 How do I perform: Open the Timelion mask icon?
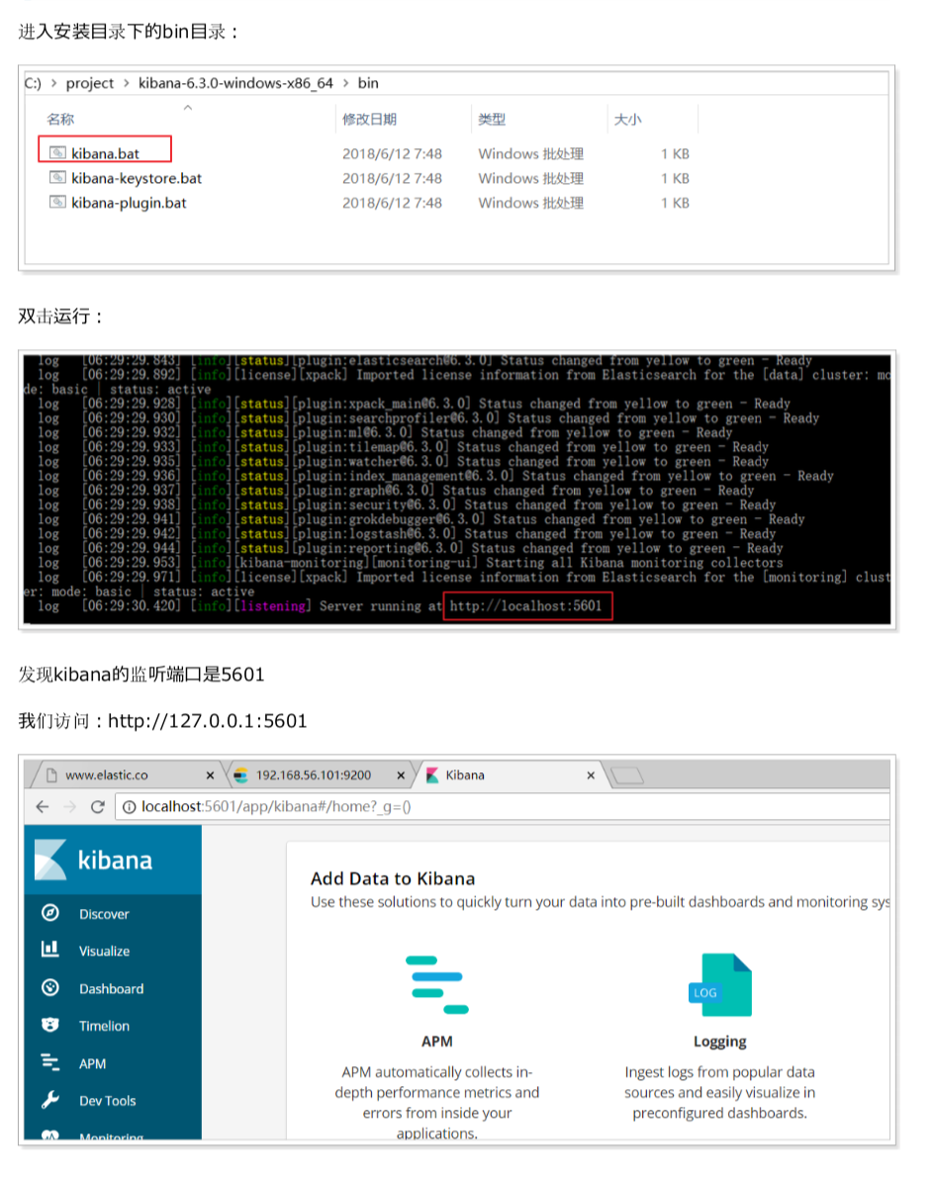49,1025
